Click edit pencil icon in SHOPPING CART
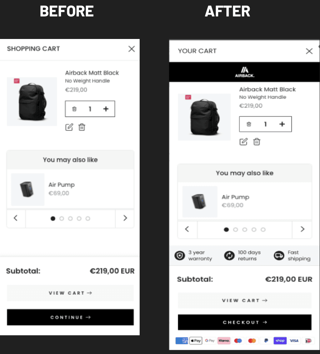This screenshot has height=354, width=320. (69, 127)
